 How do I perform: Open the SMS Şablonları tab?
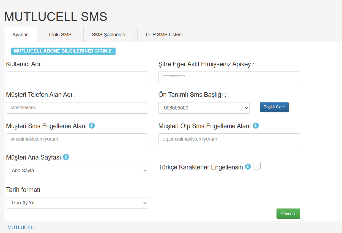coord(109,35)
